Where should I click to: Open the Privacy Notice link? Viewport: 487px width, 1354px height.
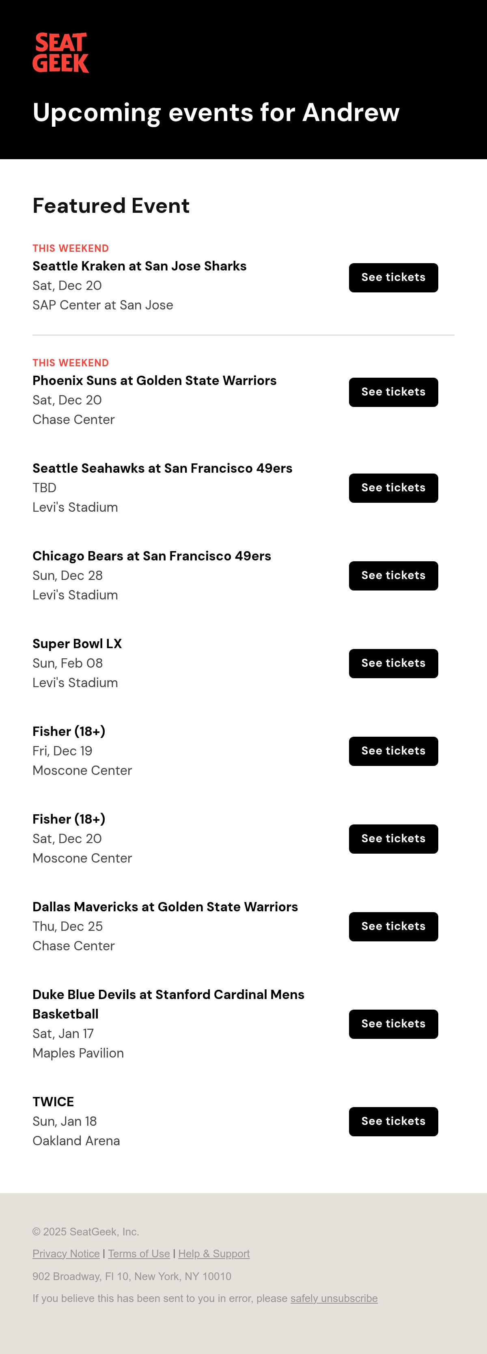point(66,1254)
